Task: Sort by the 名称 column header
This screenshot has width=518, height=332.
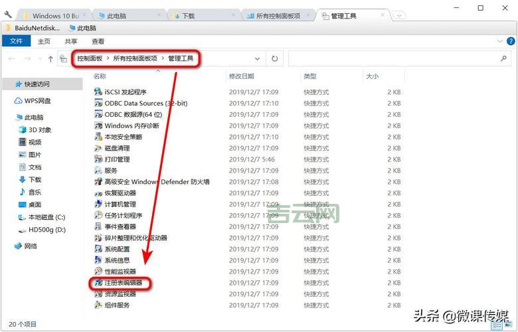Action: tap(100, 76)
